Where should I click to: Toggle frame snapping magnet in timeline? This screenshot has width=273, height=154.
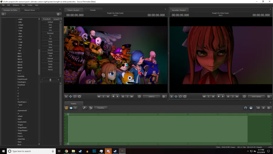(251, 108)
